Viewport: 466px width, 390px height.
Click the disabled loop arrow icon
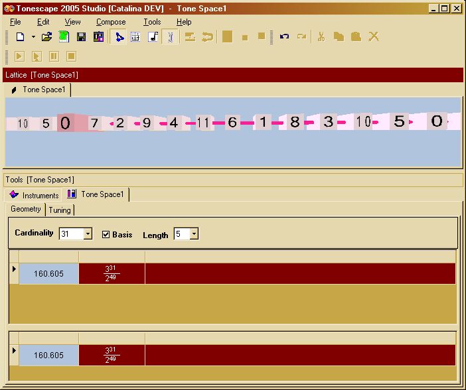pyautogui.click(x=207, y=37)
